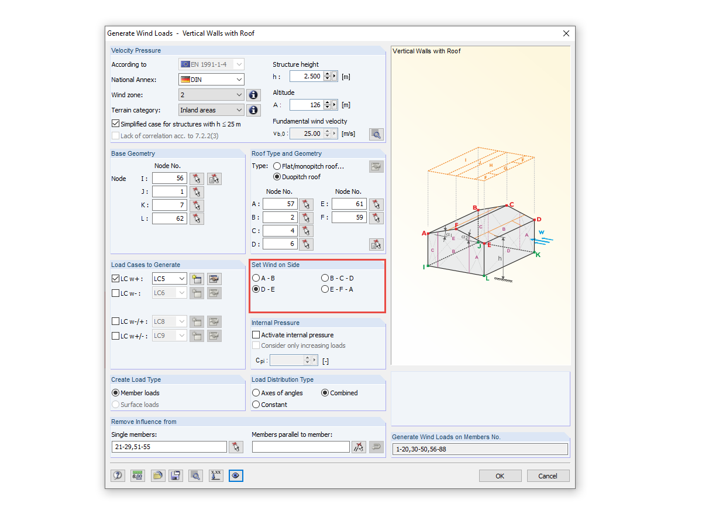This screenshot has width=702, height=527.
Task: Open wind zone info button
Action: click(x=253, y=95)
